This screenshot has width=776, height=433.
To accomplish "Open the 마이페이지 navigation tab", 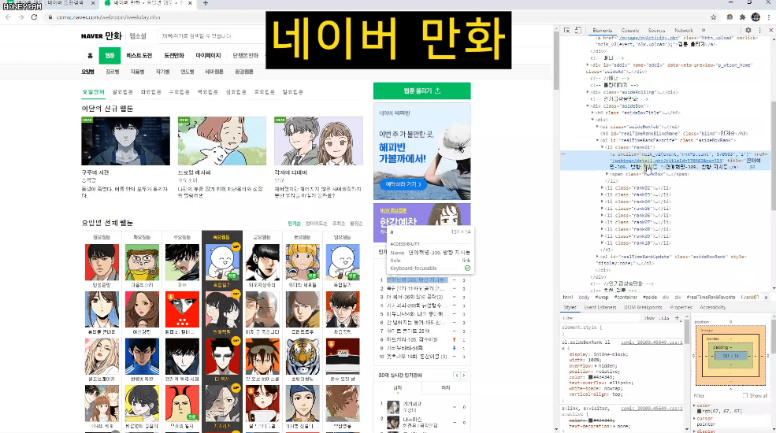I will point(208,55).
